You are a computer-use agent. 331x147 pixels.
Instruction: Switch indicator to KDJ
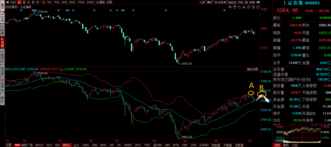[x=49, y=145]
